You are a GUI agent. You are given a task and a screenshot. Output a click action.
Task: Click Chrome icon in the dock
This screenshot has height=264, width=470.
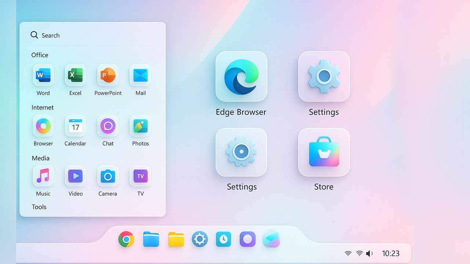pyautogui.click(x=126, y=240)
